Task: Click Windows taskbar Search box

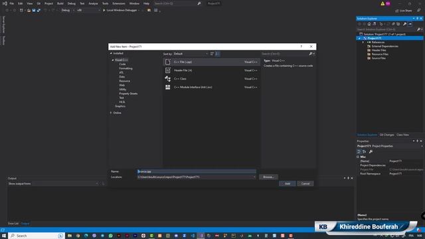Action: click(x=37, y=236)
